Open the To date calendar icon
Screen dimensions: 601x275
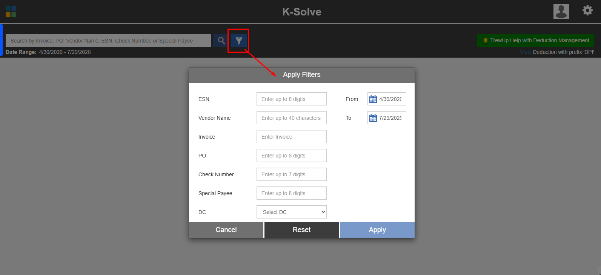point(373,118)
